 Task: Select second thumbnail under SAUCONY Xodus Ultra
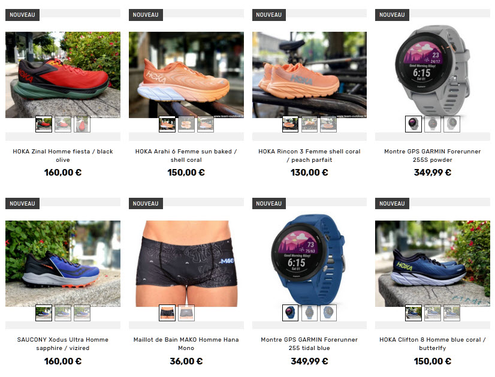click(x=63, y=313)
